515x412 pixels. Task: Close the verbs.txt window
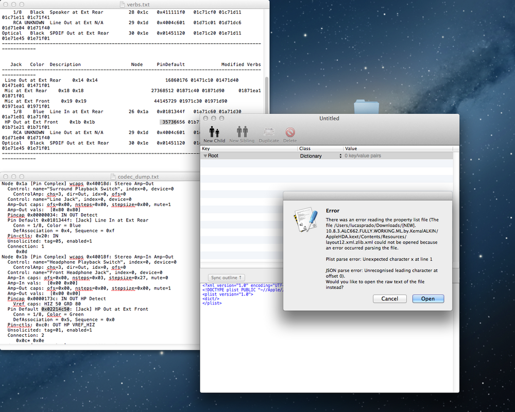click(x=6, y=5)
